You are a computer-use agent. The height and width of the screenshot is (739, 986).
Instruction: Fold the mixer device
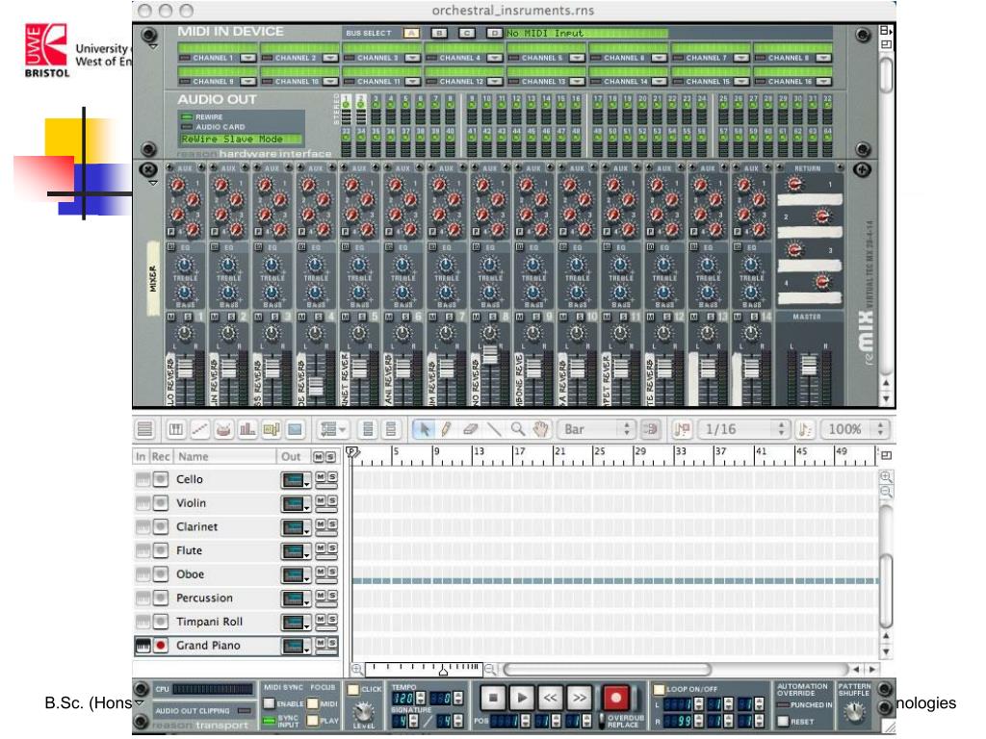point(153,184)
